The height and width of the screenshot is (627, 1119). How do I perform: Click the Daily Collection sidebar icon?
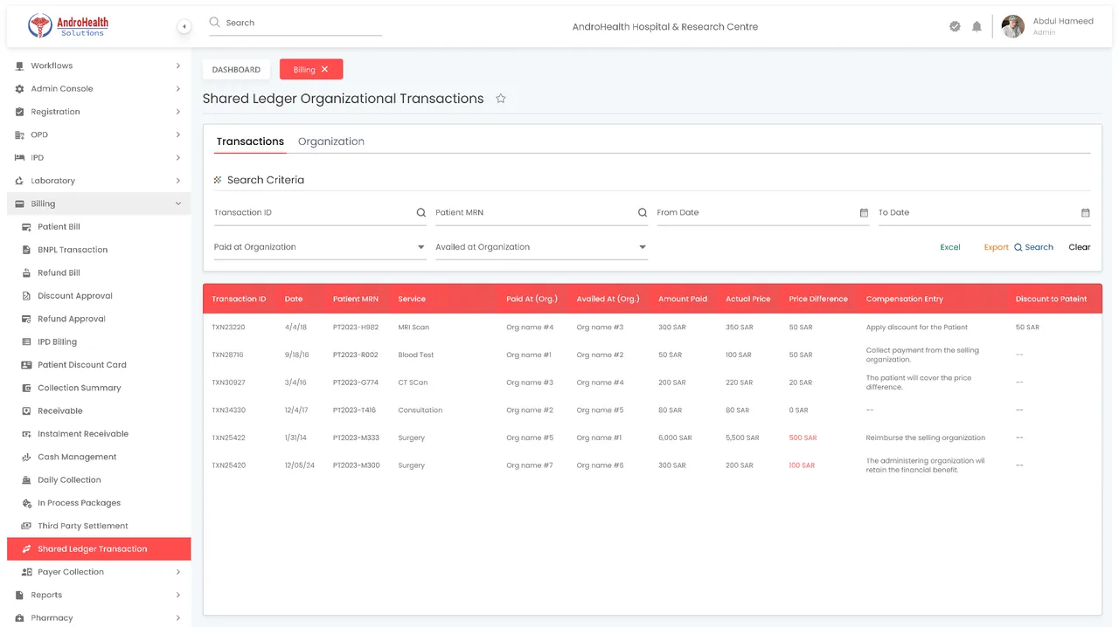point(26,480)
